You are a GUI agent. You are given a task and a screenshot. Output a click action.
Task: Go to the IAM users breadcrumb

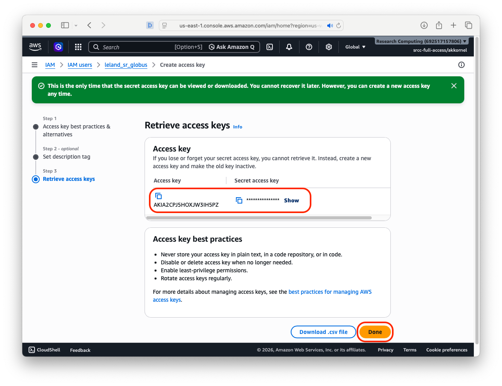click(80, 65)
